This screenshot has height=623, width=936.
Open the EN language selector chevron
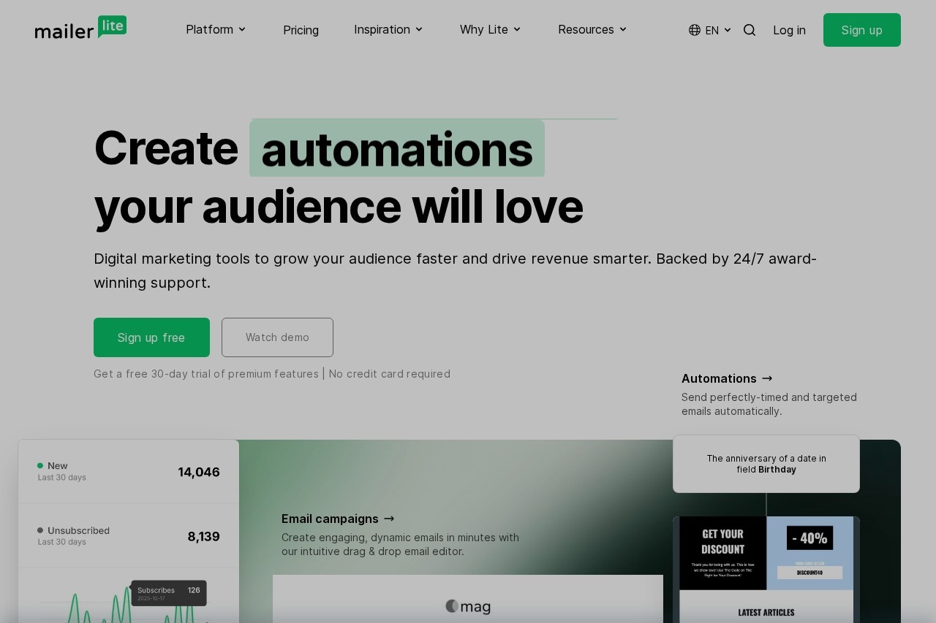pyautogui.click(x=728, y=30)
